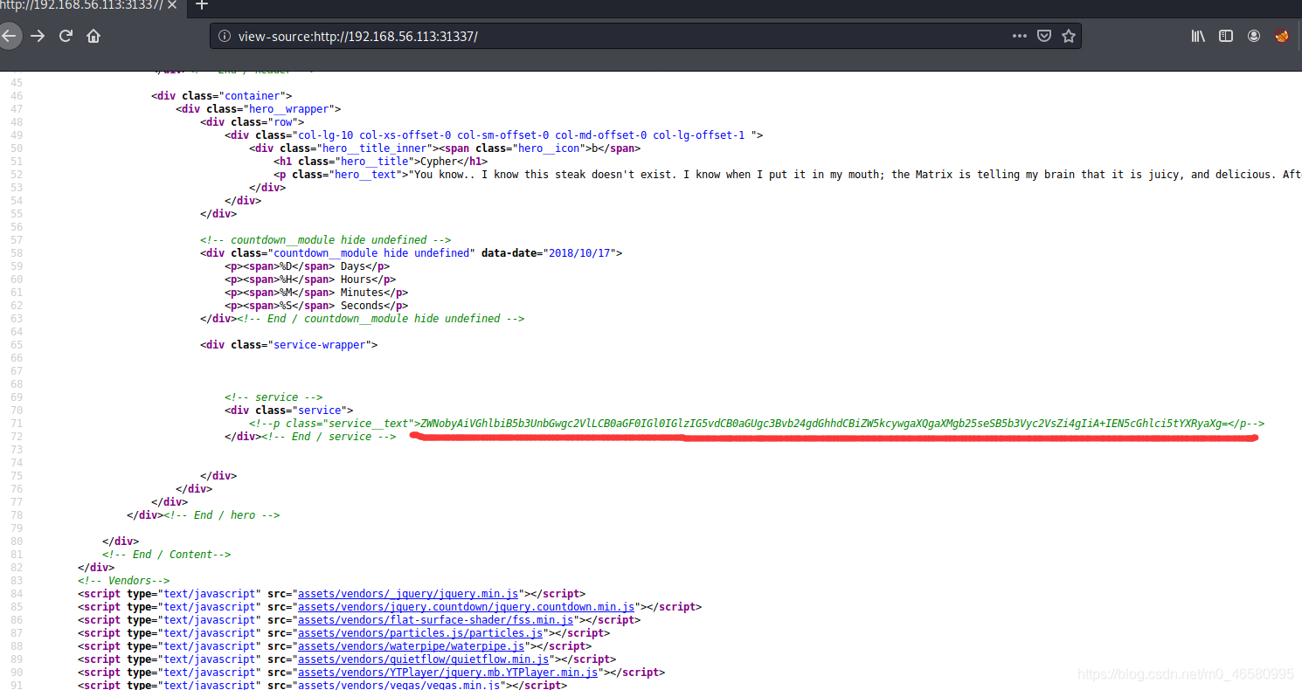Viewport: 1302px width, 690px height.
Task: Follow the quietflow.min.js link
Action: [x=424, y=659]
